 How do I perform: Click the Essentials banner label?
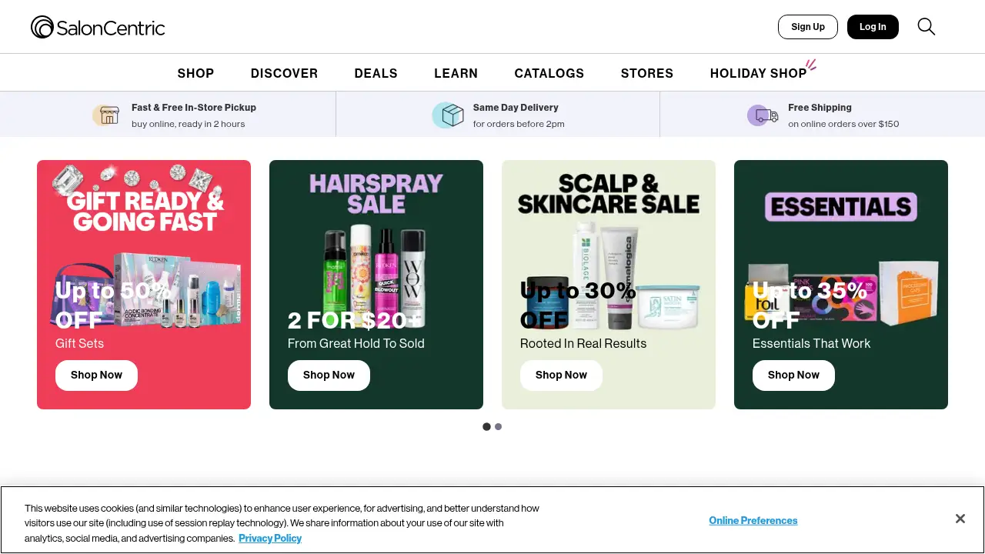click(840, 206)
